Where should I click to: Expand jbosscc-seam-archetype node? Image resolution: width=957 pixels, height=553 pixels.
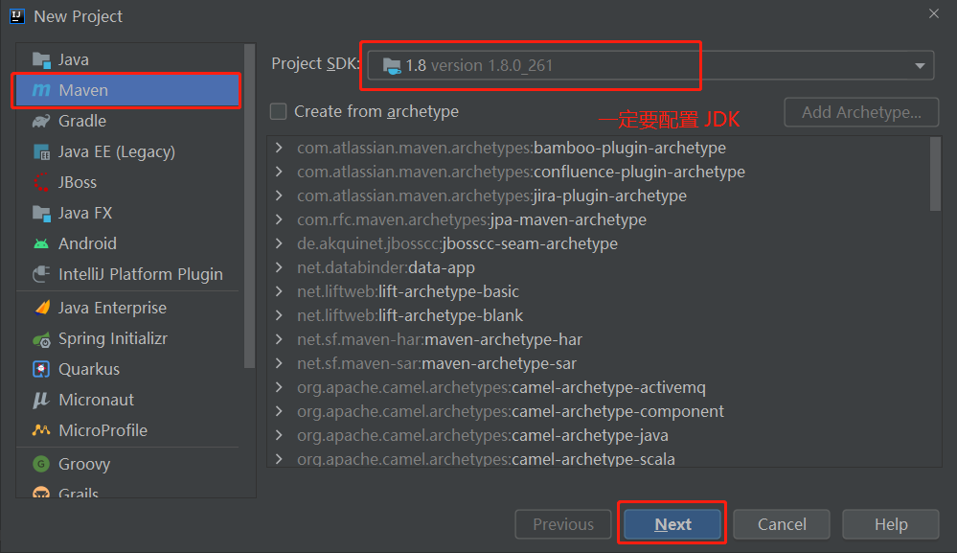click(x=279, y=243)
